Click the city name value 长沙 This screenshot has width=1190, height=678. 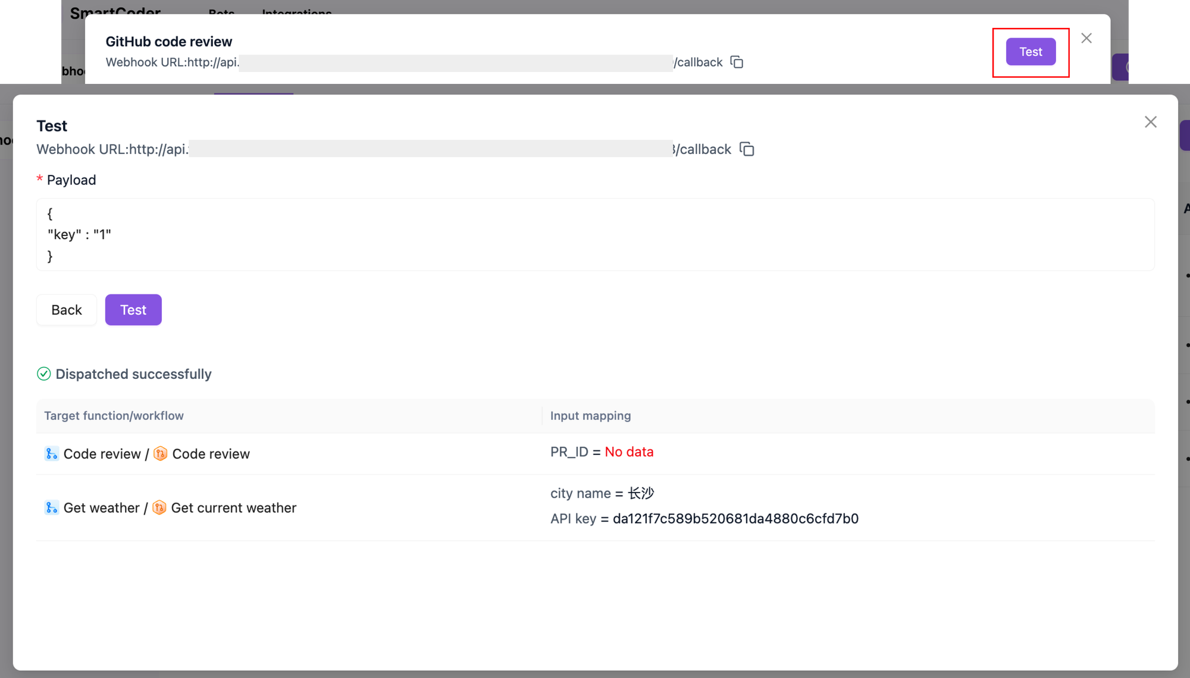pyautogui.click(x=641, y=494)
